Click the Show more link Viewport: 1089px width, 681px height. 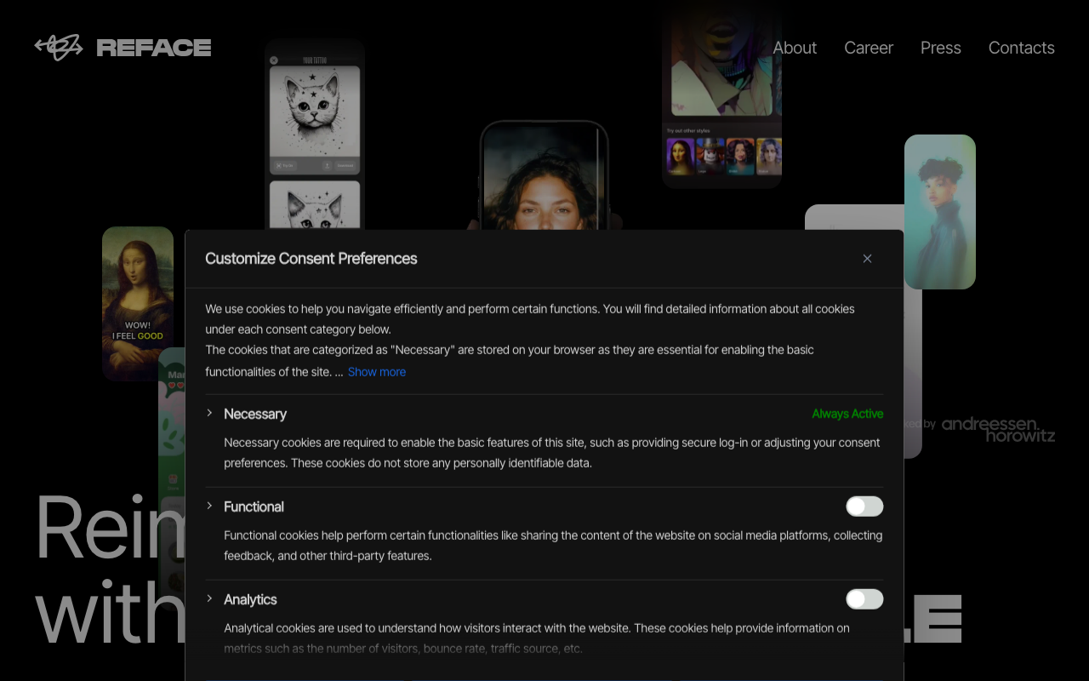click(x=376, y=372)
